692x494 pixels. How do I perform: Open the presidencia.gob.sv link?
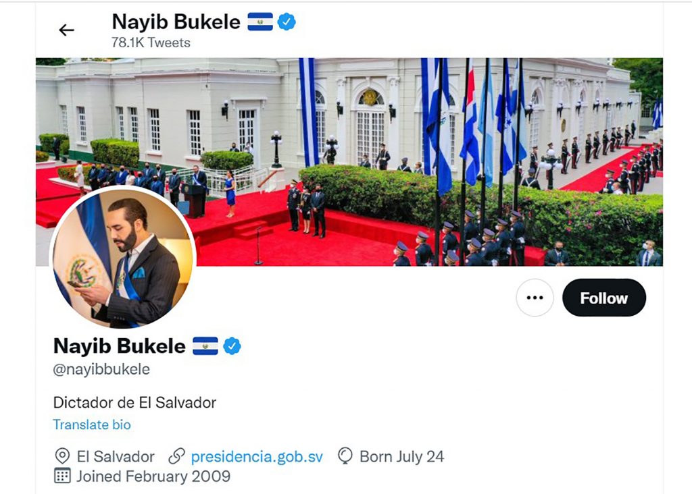click(x=257, y=456)
